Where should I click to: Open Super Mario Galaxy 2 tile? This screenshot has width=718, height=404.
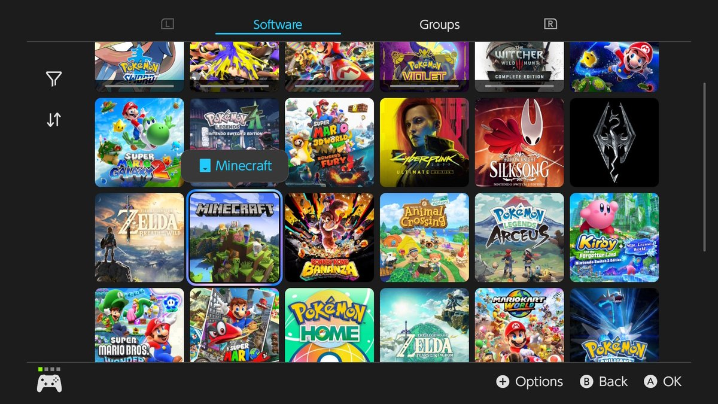pyautogui.click(x=139, y=142)
